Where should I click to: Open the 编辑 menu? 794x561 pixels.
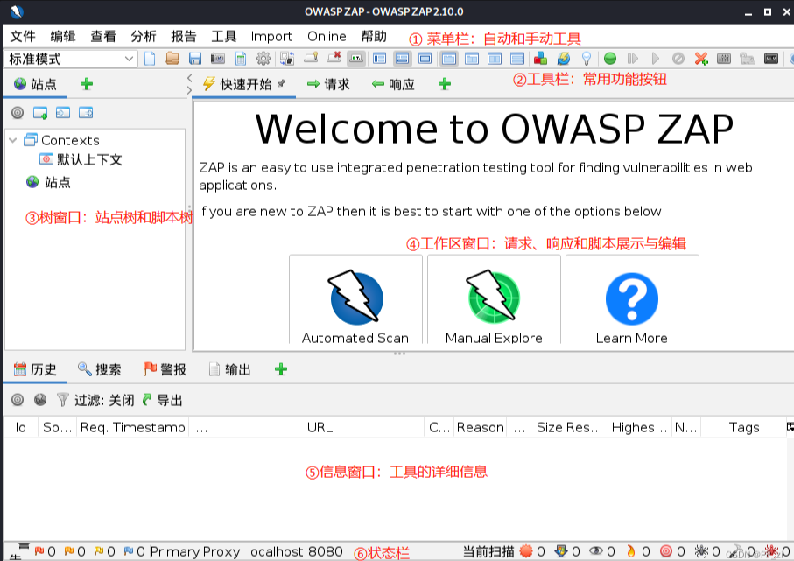click(x=63, y=37)
